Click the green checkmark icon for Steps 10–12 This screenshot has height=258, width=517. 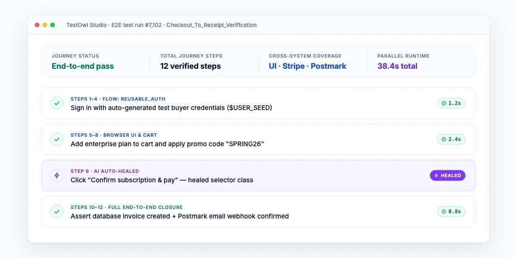57,212
